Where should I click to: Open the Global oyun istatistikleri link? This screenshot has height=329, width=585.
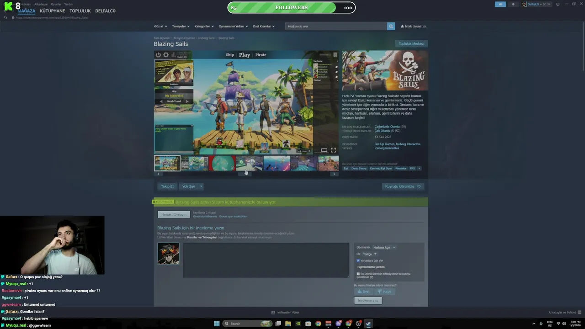(x=233, y=217)
